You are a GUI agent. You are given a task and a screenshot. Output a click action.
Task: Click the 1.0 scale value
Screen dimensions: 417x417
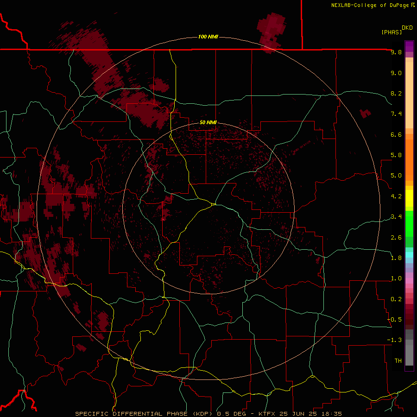pyautogui.click(x=396, y=278)
